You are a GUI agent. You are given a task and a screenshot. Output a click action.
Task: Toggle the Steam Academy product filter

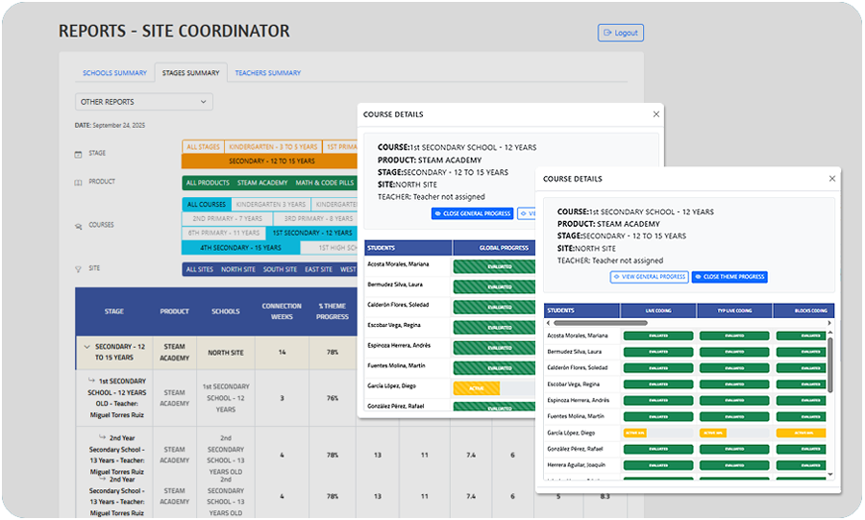tap(262, 183)
